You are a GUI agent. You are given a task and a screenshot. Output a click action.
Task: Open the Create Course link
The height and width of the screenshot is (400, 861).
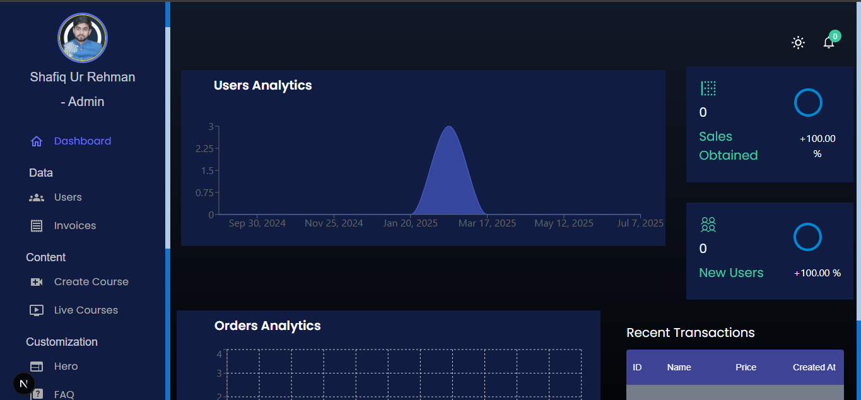coord(91,282)
